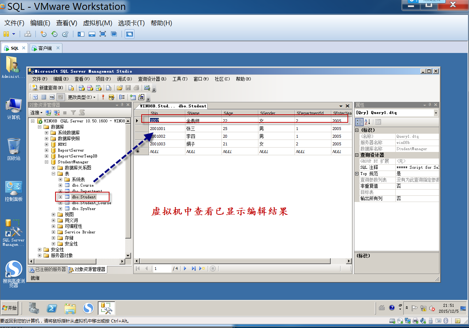469x328 pixels.
Task: Click the cell containing 张三
Action: coord(203,129)
